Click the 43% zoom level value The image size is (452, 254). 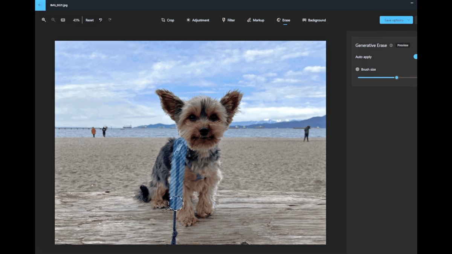point(76,20)
